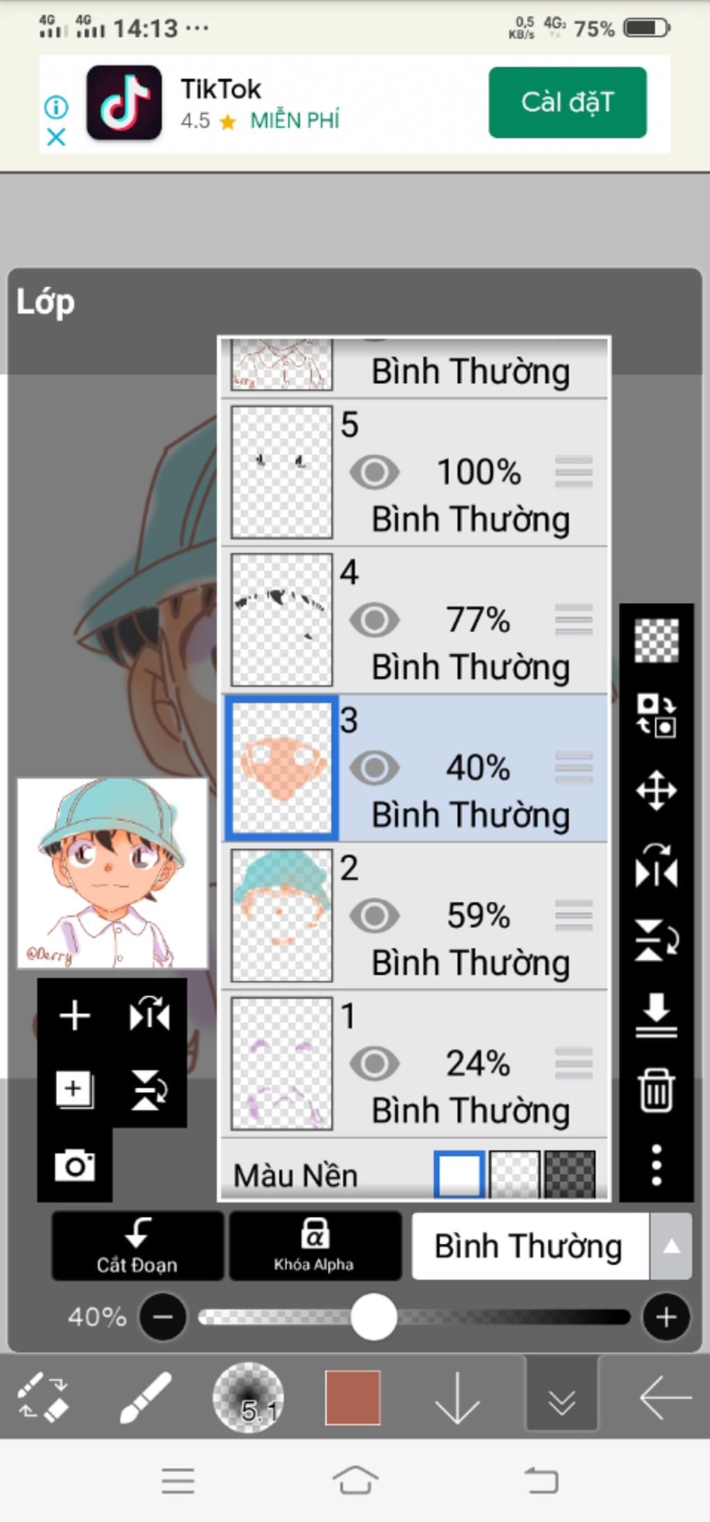Click the layer 3 thumbnail preview
This screenshot has width=710, height=1522.
point(282,768)
